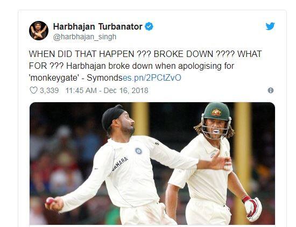Open the 11:45 AM - Dec 16, 2018 timestamp

coord(107,90)
